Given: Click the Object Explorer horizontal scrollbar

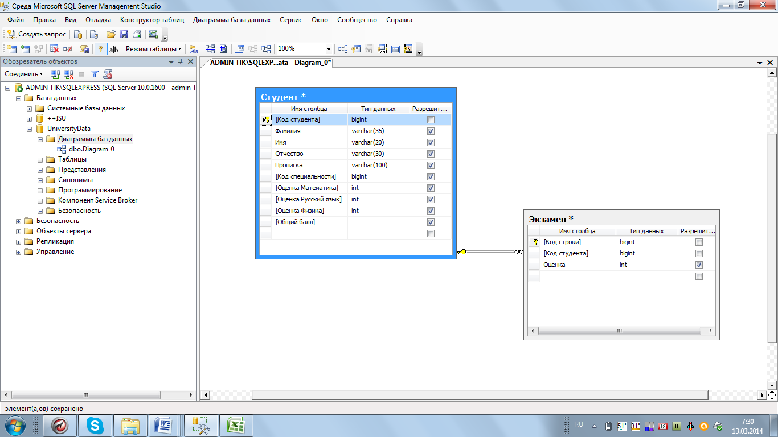Looking at the screenshot, I should pos(98,395).
